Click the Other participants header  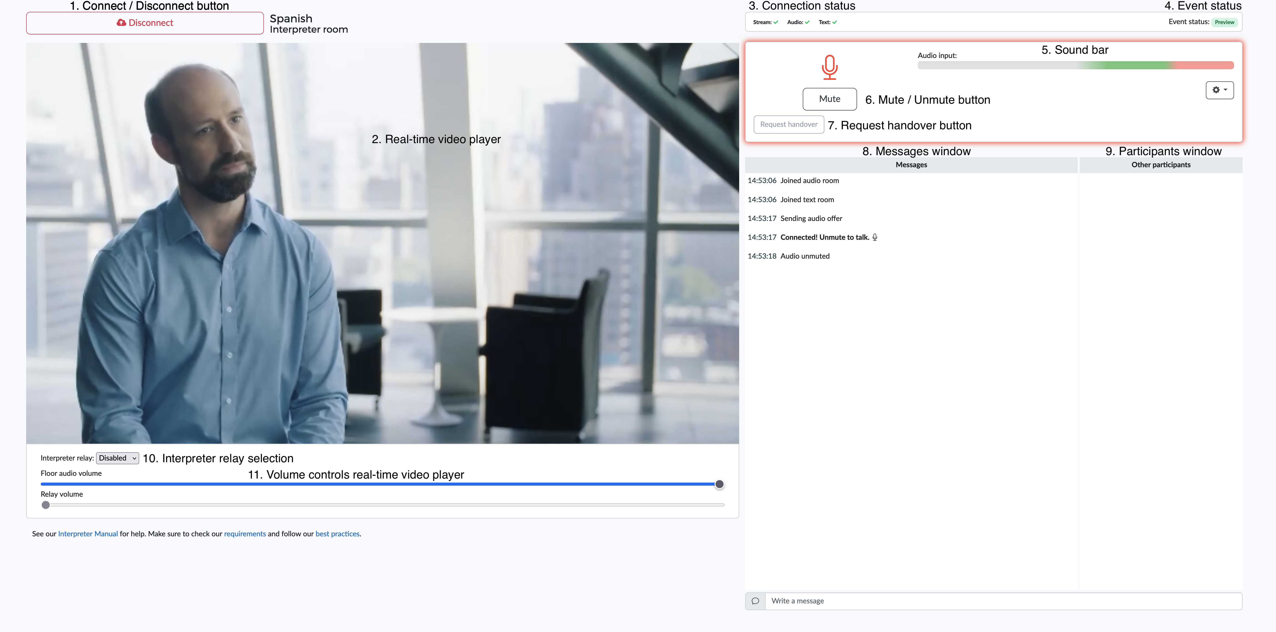[1161, 165]
